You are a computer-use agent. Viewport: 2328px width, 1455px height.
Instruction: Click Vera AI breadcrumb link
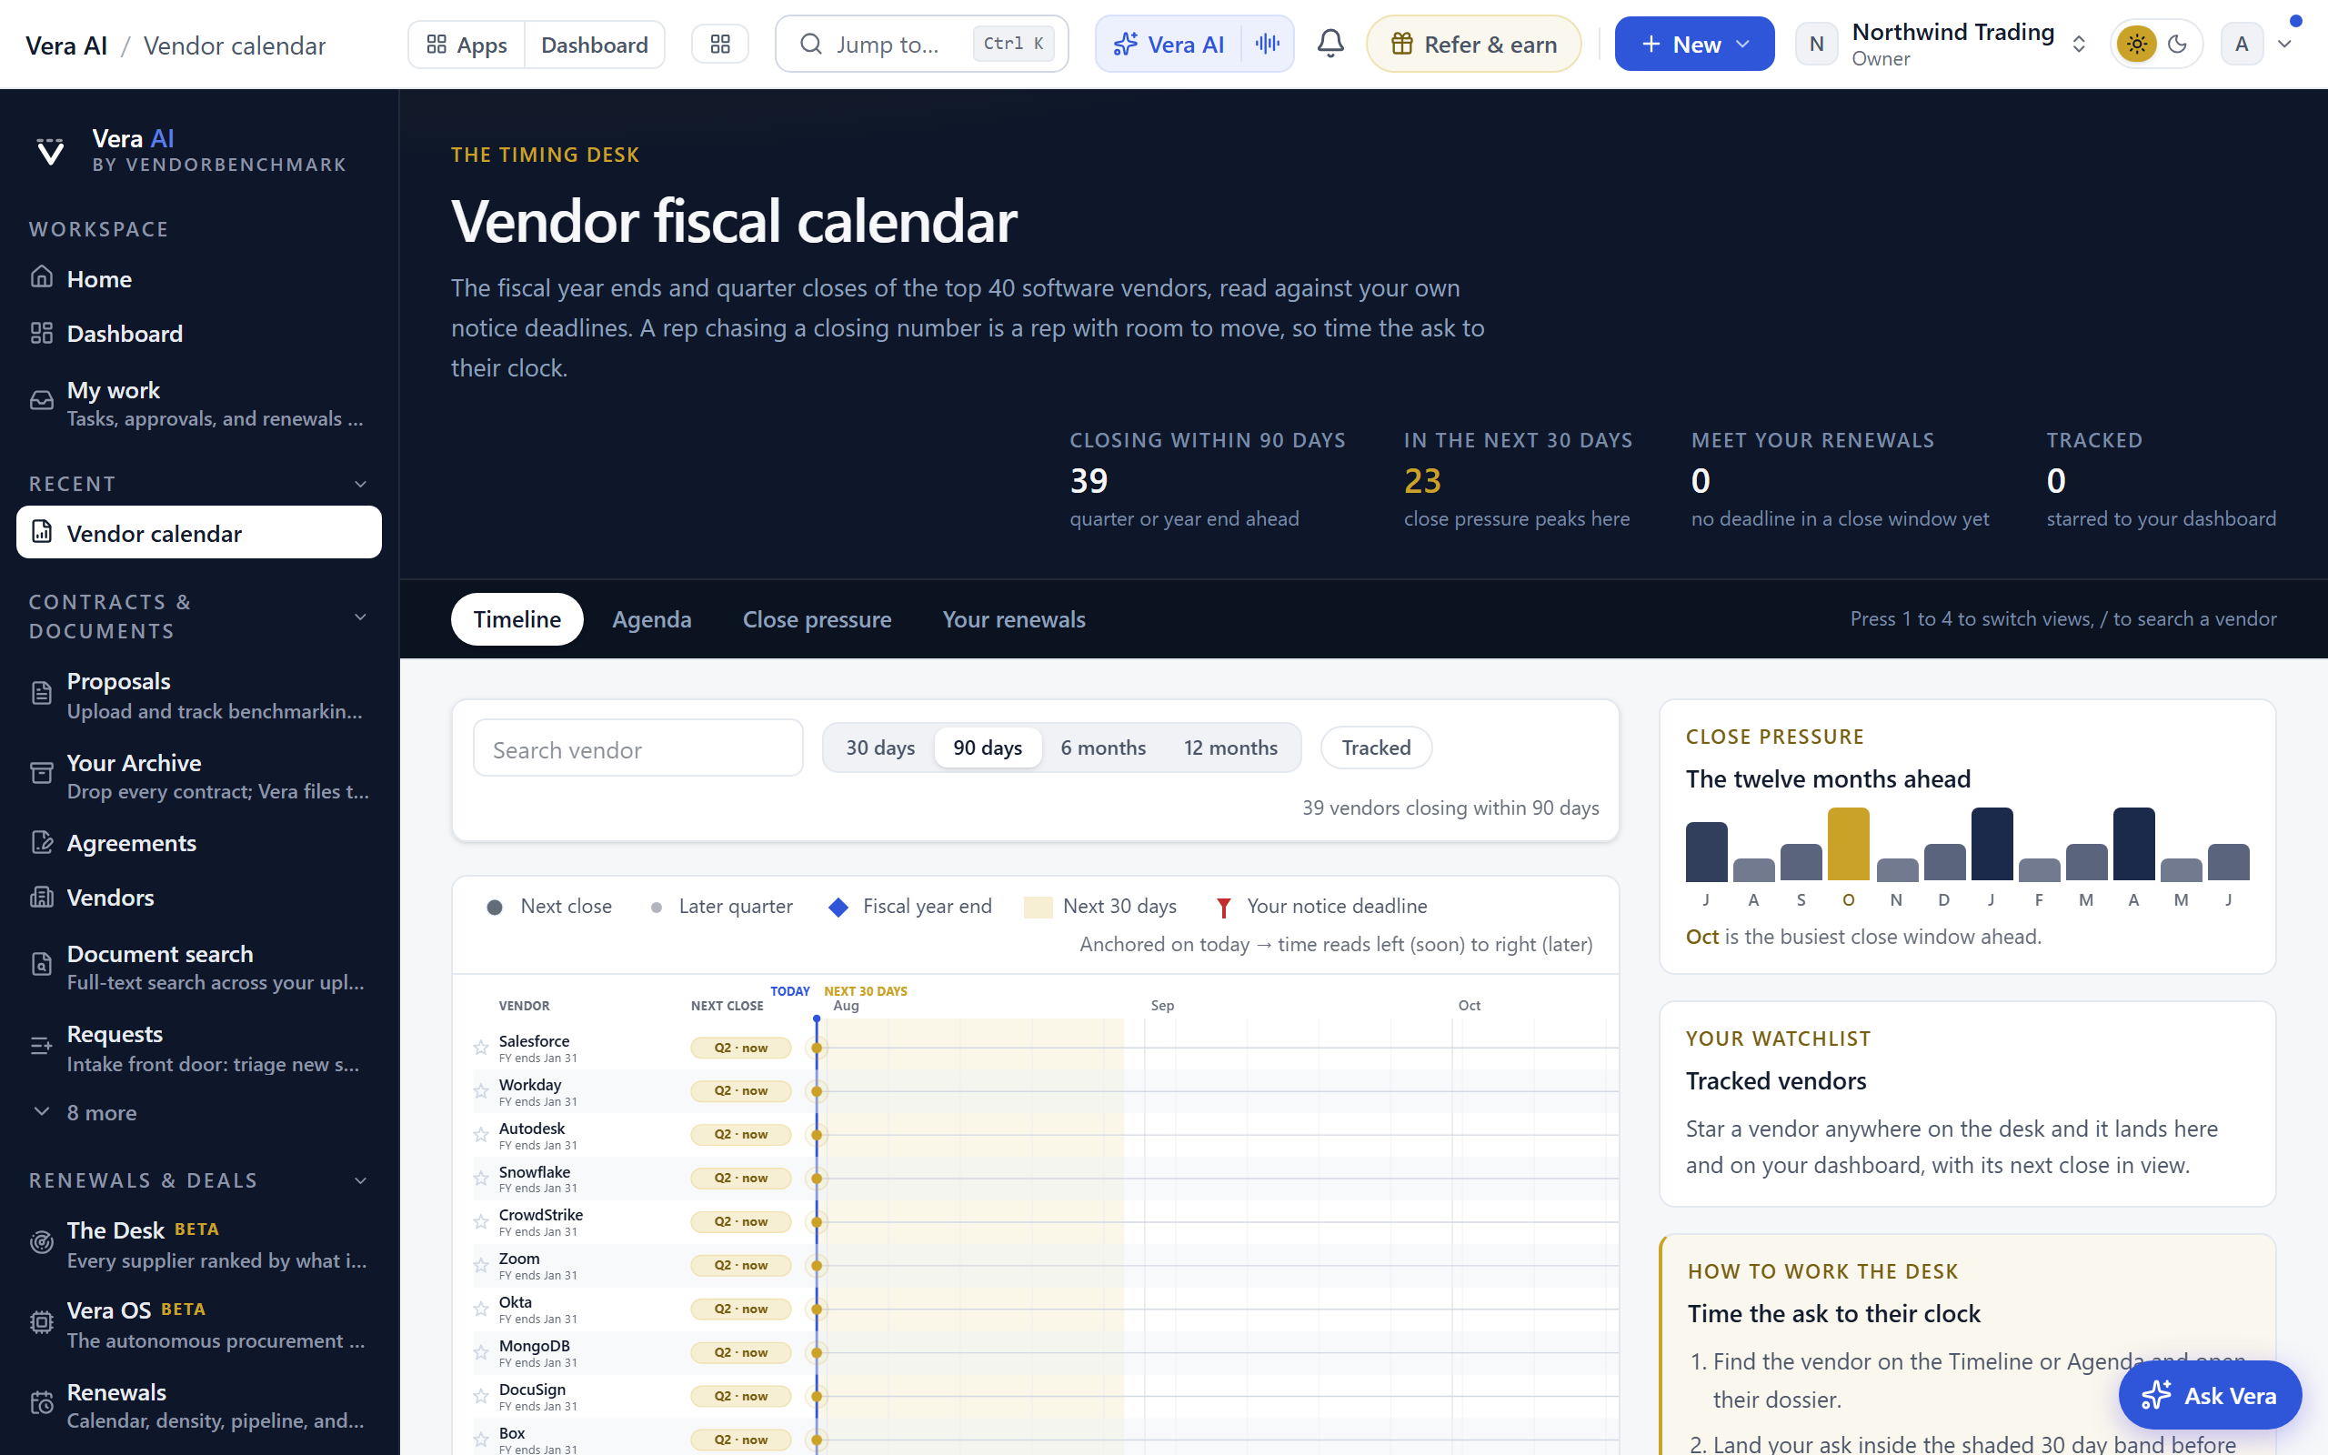coord(66,45)
